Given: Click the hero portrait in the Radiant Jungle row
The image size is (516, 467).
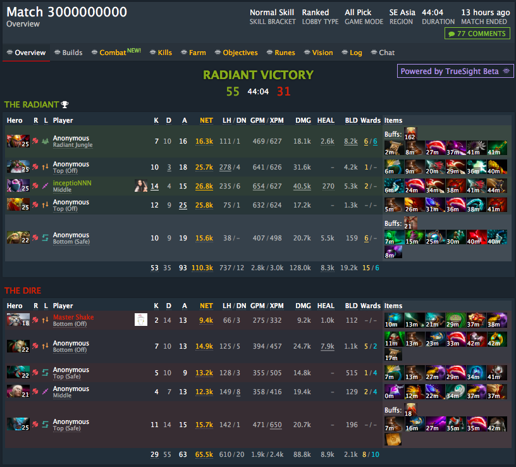Looking at the screenshot, I should 18,141.
